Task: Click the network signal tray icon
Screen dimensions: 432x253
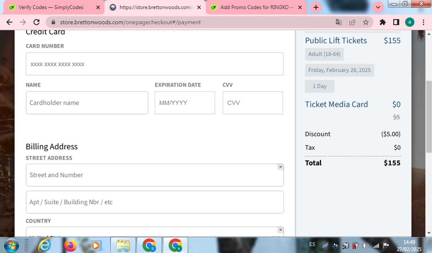Action: 376,246
